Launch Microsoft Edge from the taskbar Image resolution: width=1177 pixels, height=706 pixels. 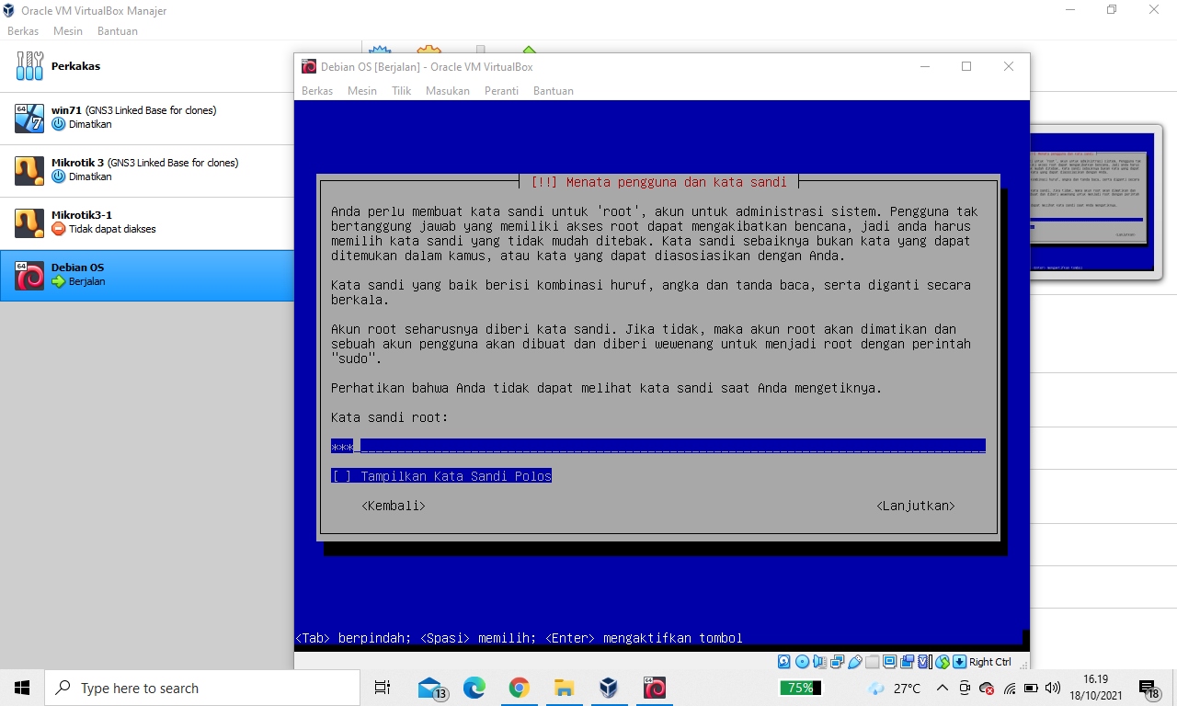(x=474, y=688)
